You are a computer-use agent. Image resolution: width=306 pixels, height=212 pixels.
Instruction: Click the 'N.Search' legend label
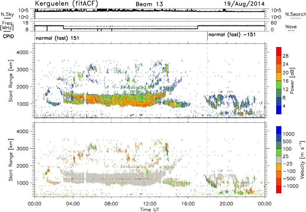(295, 14)
